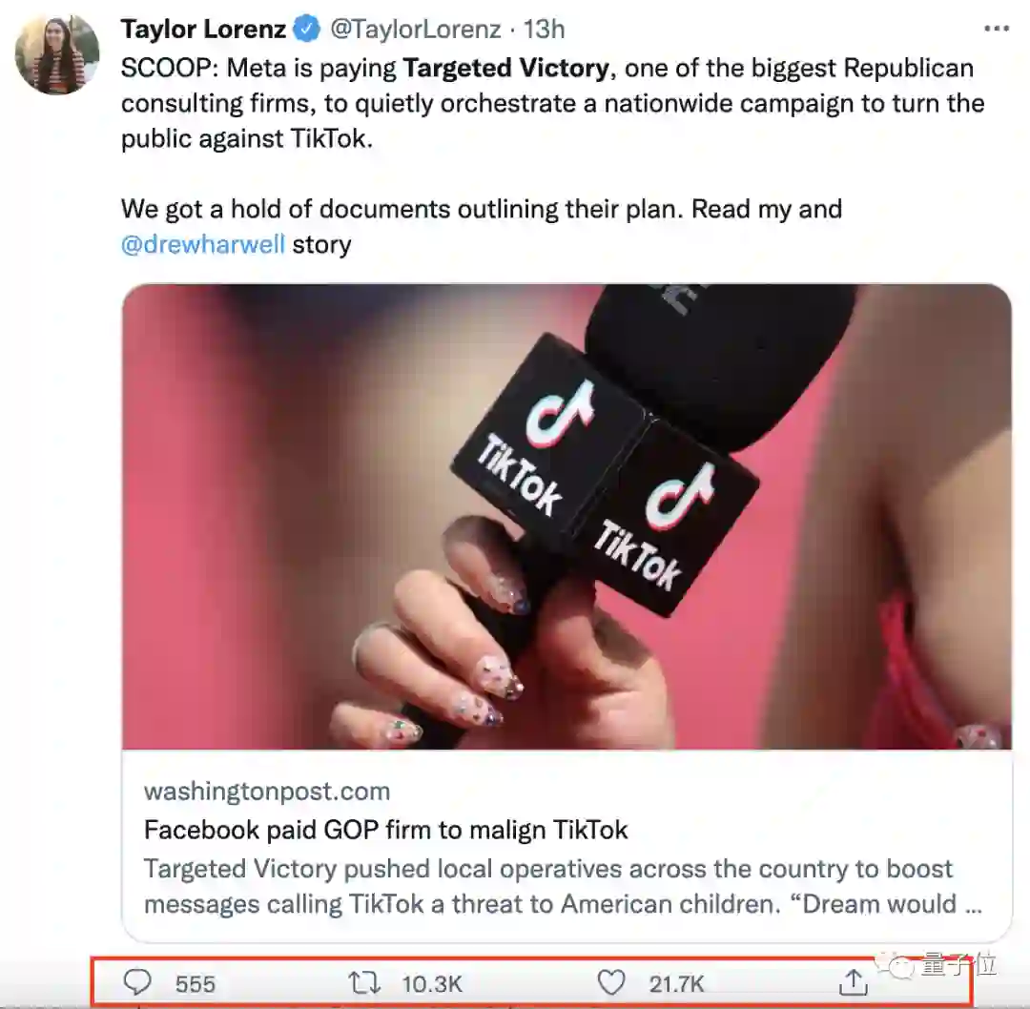Screen dimensions: 1030x1009
Task: Click the bold "Targeted Victory" text
Action: point(505,69)
